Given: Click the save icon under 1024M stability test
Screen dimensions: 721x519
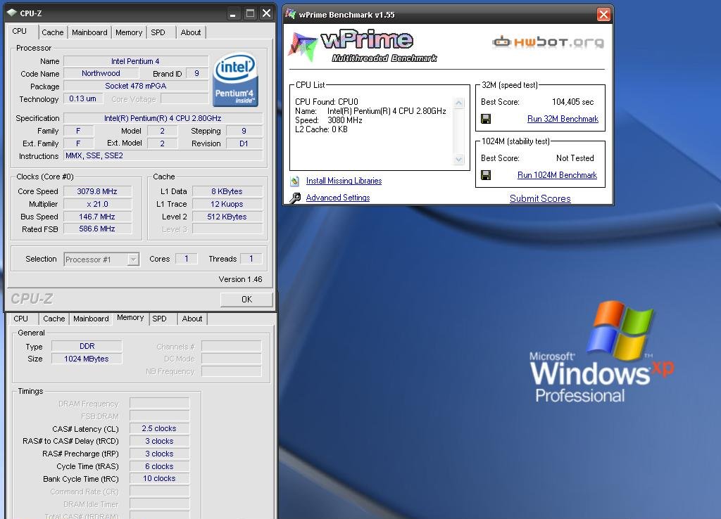Looking at the screenshot, I should coord(486,175).
